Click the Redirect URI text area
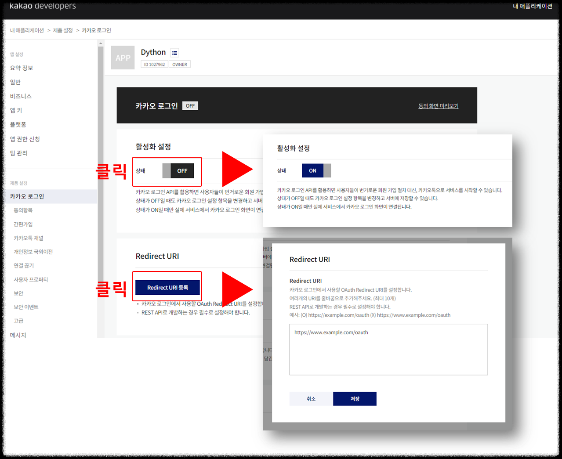This screenshot has height=459, width=562. 388,349
